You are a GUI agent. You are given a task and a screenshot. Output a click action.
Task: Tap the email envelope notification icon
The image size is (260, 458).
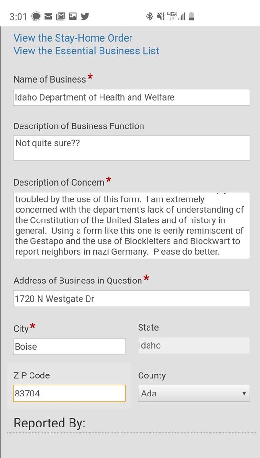coord(49,16)
